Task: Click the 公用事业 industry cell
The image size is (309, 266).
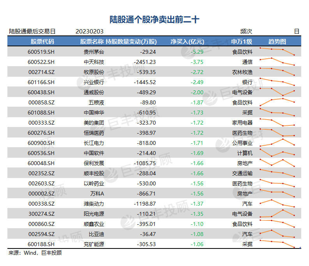Action: 242,143
